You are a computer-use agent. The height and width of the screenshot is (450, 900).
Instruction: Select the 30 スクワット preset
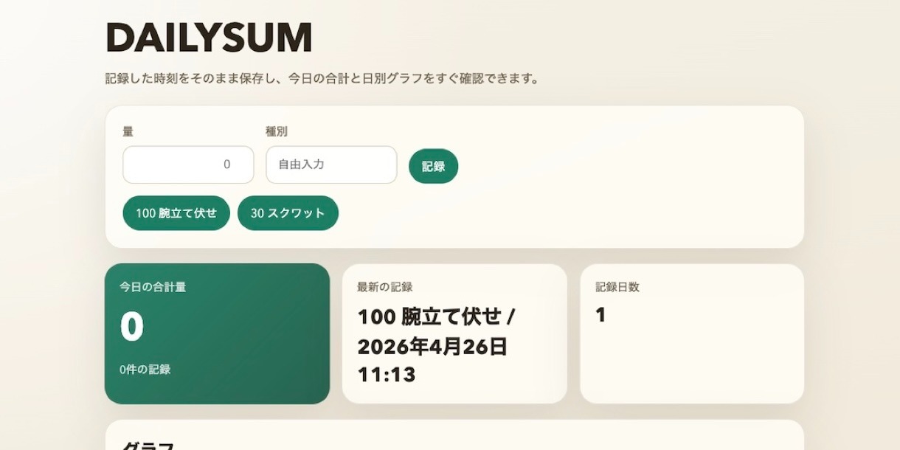[x=288, y=213]
